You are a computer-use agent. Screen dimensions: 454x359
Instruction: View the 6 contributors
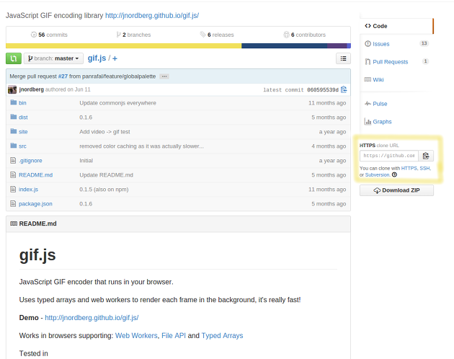[304, 35]
